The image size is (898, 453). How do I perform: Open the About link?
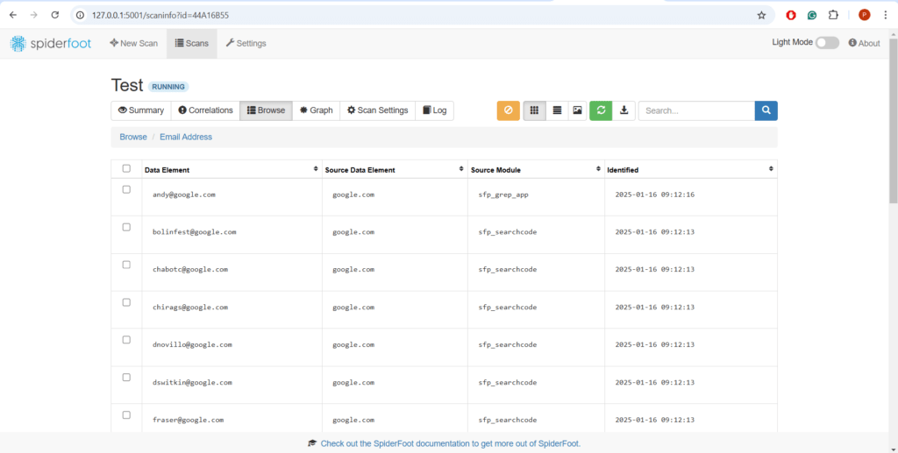(864, 44)
